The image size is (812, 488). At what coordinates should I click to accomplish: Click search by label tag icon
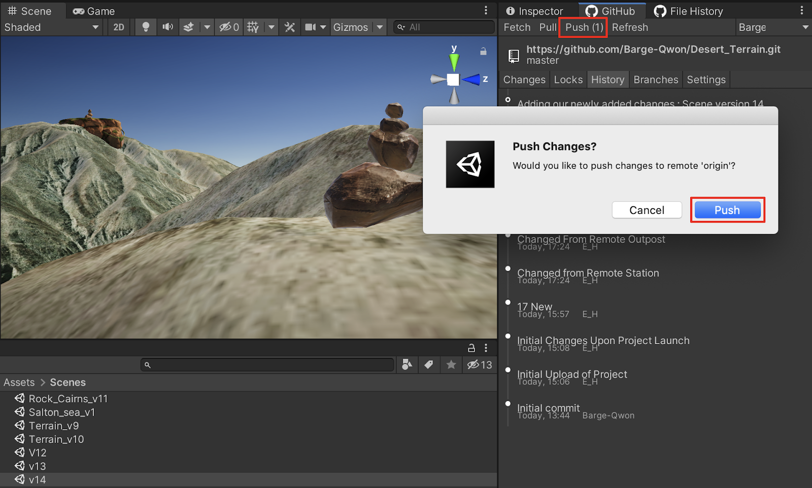(429, 365)
